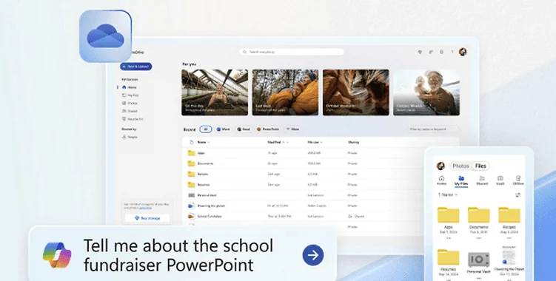
Task: Open the On this day memory card
Action: (x=215, y=92)
